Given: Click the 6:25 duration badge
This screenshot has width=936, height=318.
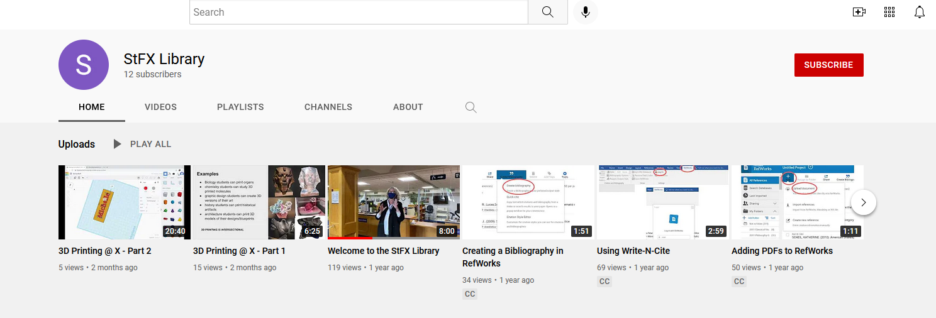Looking at the screenshot, I should click(312, 231).
